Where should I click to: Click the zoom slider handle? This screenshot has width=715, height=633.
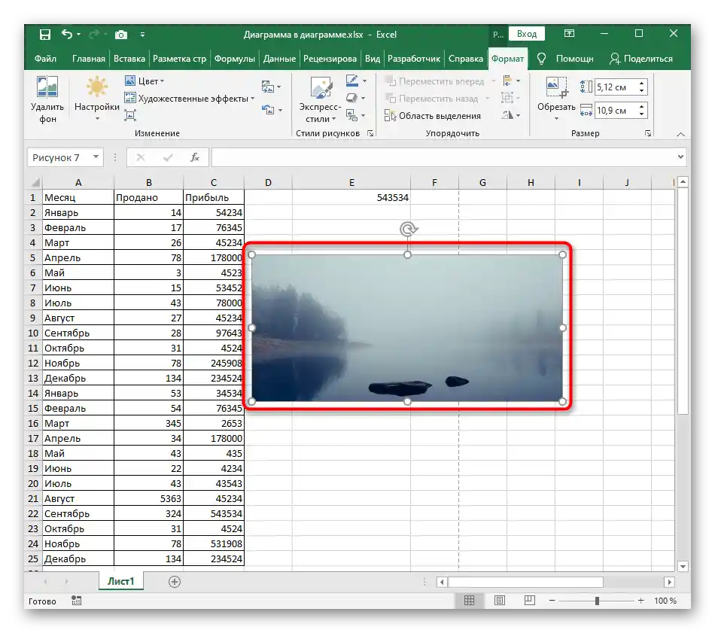pos(597,601)
